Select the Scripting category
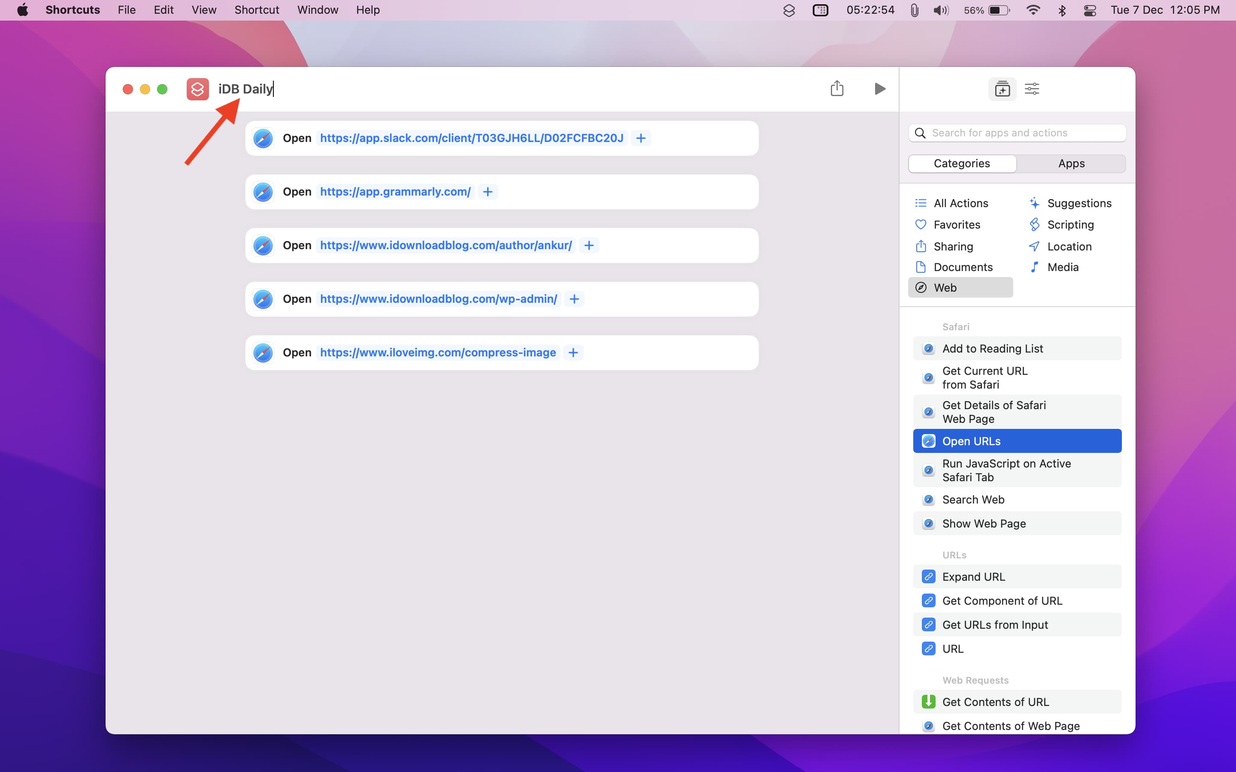The height and width of the screenshot is (772, 1236). pos(1070,225)
